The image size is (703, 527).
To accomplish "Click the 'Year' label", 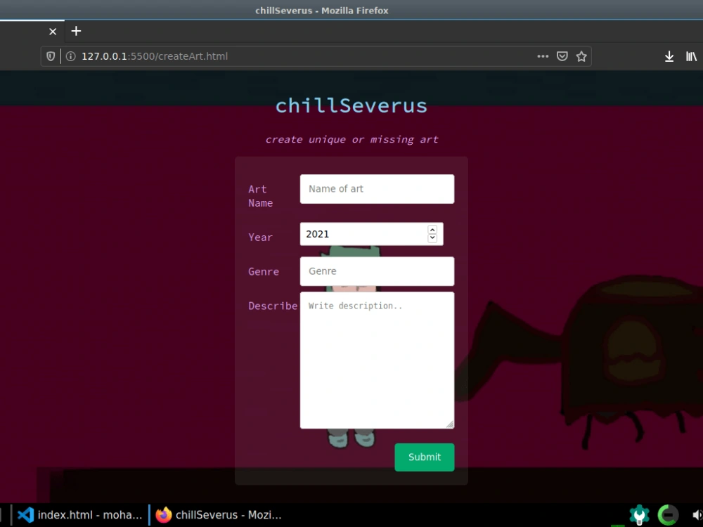I will coord(261,237).
